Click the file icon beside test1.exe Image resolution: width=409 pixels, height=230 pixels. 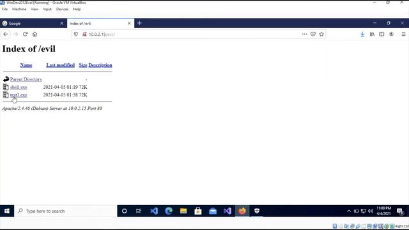point(6,95)
